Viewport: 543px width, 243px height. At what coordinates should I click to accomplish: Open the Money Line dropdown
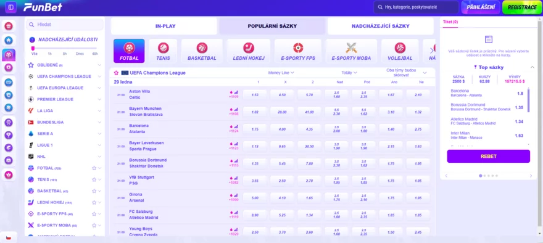[x=281, y=73]
